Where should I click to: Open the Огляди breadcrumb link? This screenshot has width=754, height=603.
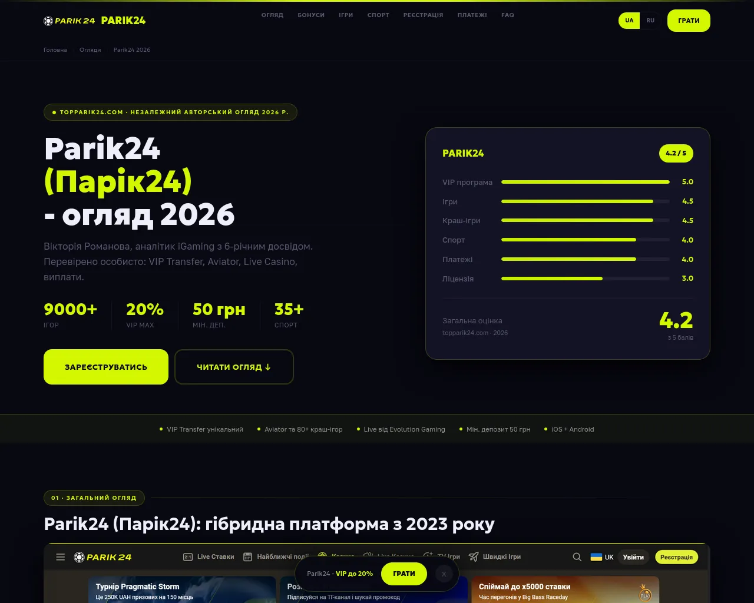(90, 50)
